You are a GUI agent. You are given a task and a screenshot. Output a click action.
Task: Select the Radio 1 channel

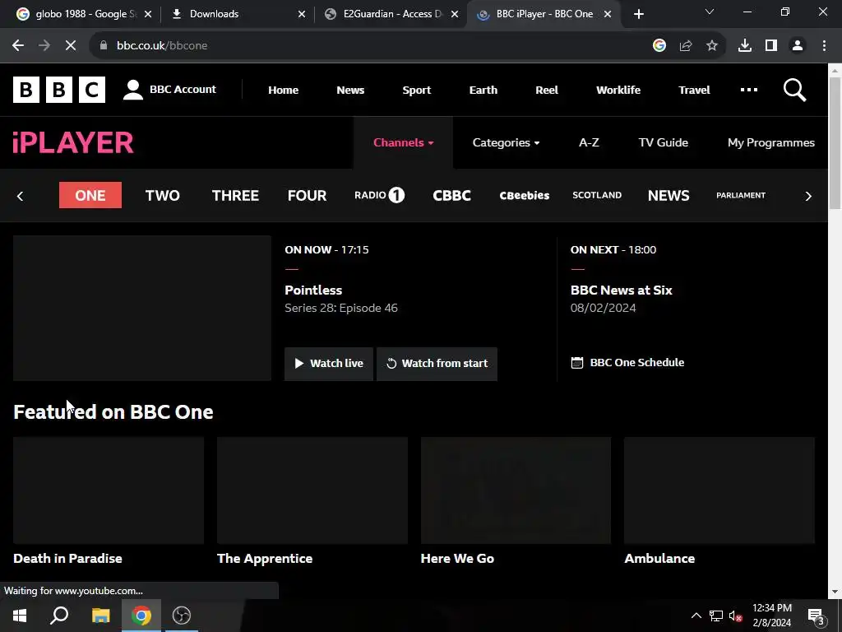(x=379, y=195)
